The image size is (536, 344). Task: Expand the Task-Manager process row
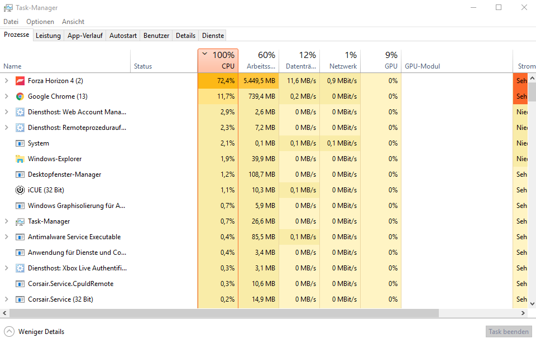(6, 221)
